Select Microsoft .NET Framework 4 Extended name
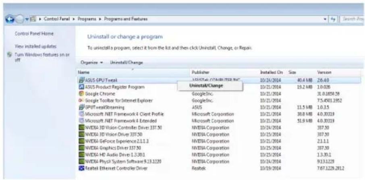Screen dimensions: 365x180 pyautogui.click(x=120, y=121)
